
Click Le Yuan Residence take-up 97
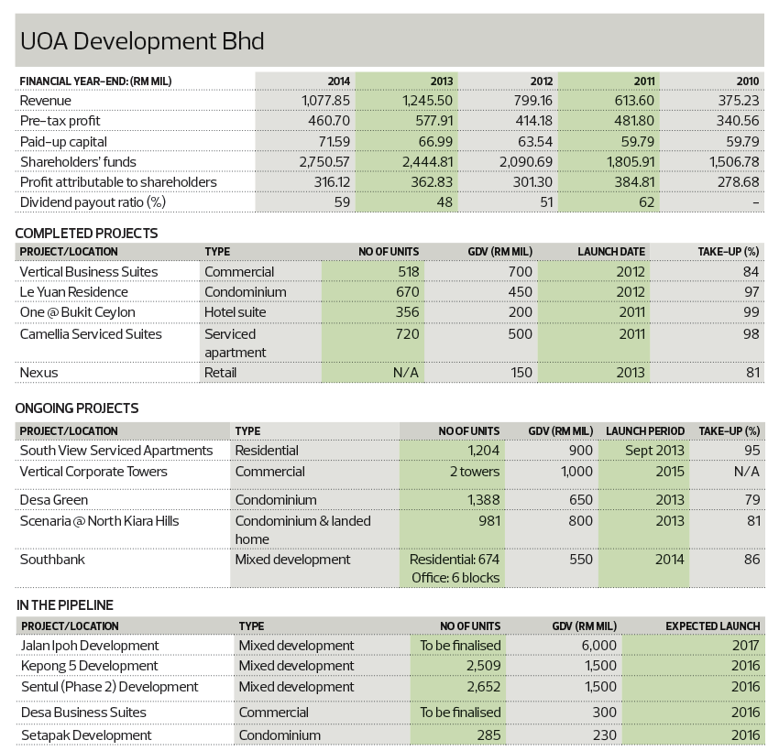click(x=752, y=292)
